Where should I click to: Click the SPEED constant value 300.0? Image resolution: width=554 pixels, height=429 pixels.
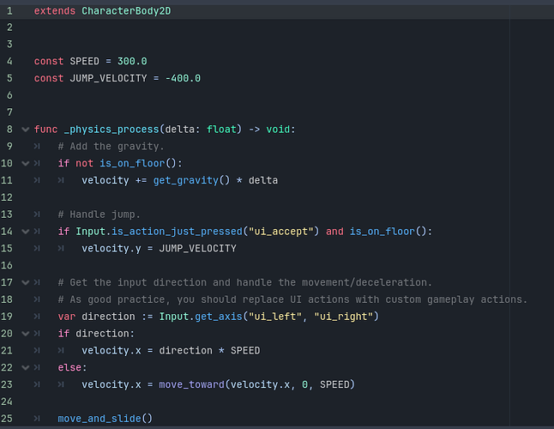tap(132, 62)
